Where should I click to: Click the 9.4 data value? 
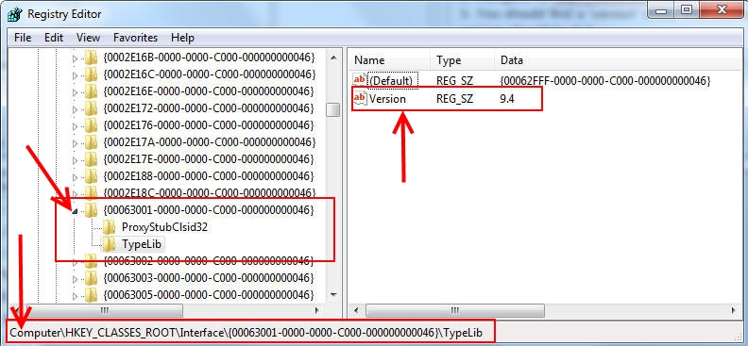tap(507, 99)
